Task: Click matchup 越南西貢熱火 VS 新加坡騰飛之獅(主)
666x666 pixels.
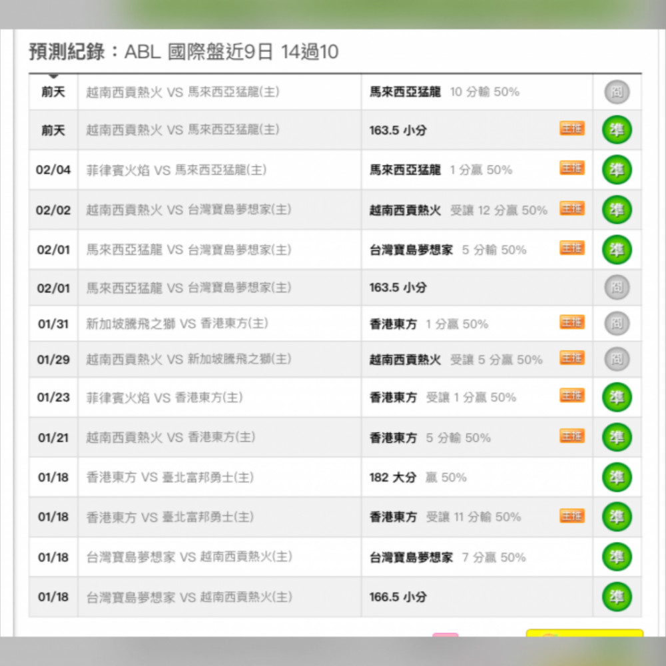Action: pyautogui.click(x=188, y=360)
